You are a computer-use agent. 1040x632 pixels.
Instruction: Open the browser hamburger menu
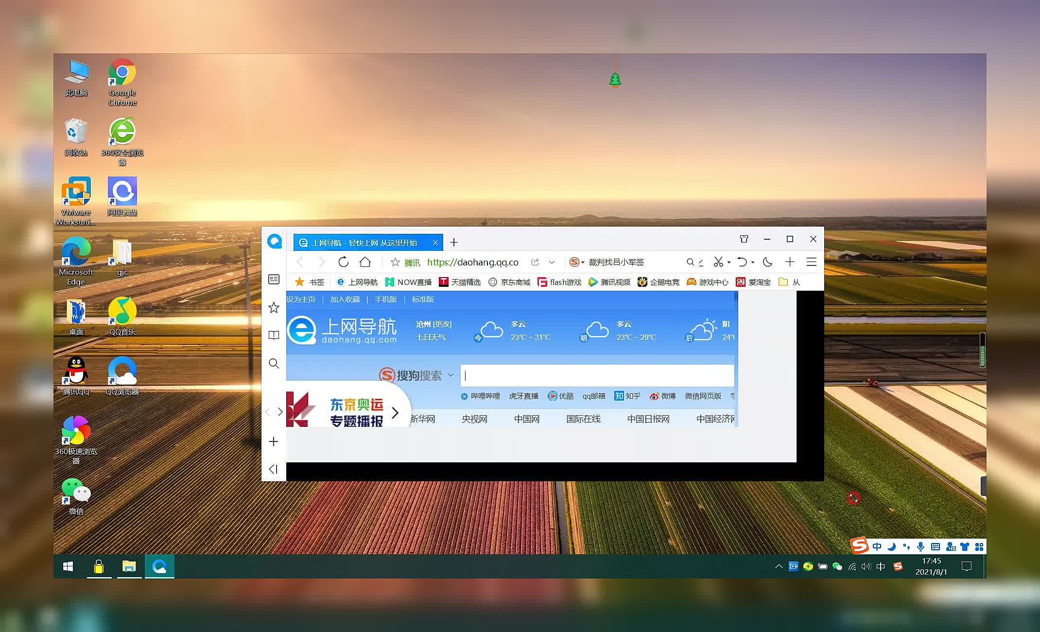[811, 262]
